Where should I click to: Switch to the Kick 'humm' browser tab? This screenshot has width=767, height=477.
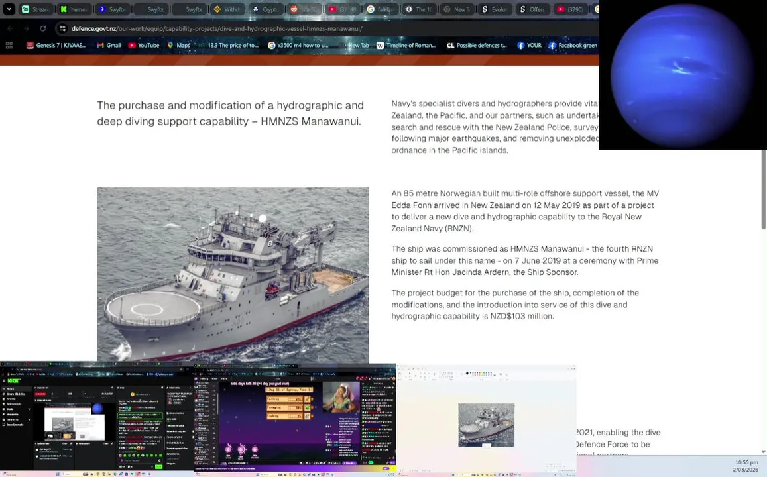tap(74, 9)
